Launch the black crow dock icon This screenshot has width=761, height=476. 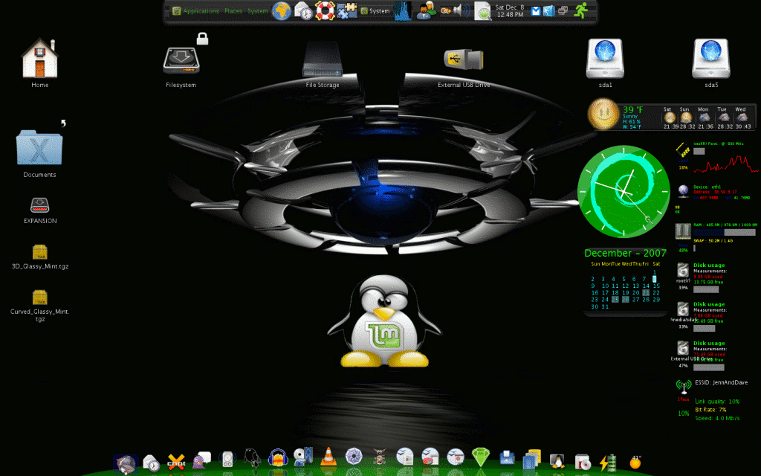252,457
